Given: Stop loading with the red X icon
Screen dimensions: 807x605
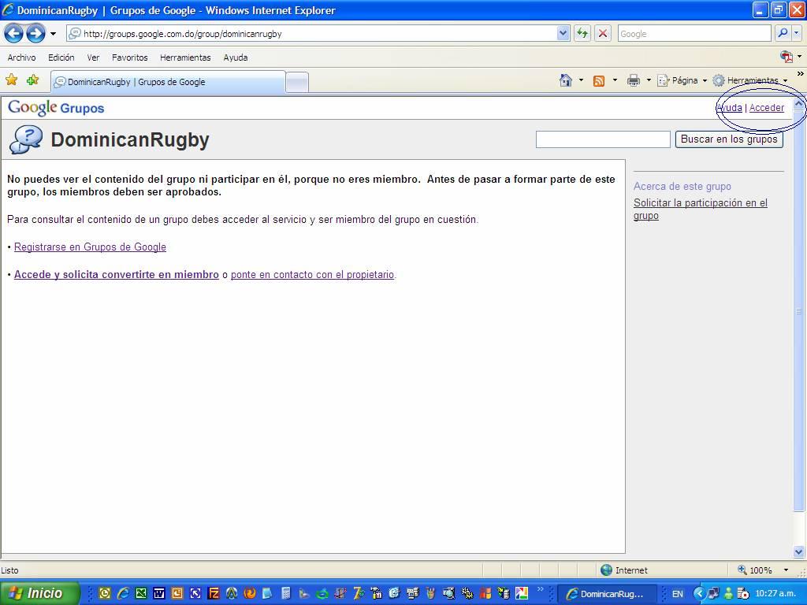Looking at the screenshot, I should coord(603,34).
